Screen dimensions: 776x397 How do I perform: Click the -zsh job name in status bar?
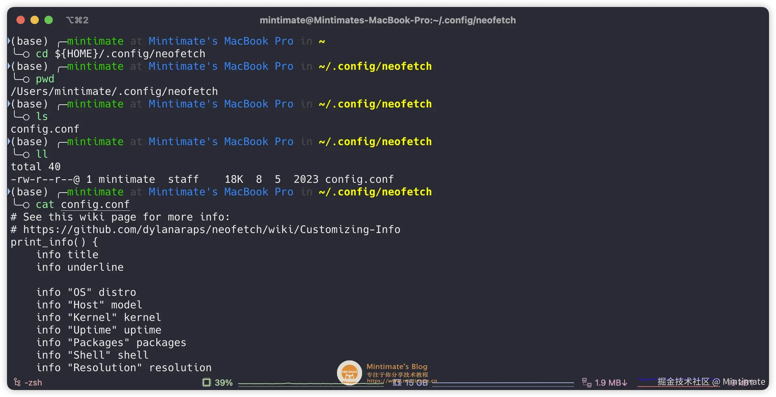pyautogui.click(x=33, y=383)
